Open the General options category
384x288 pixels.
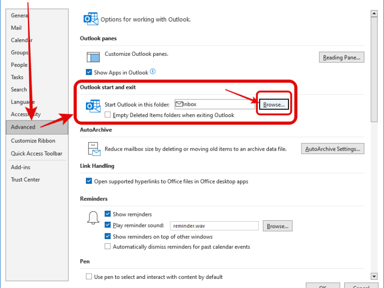coord(37,15)
